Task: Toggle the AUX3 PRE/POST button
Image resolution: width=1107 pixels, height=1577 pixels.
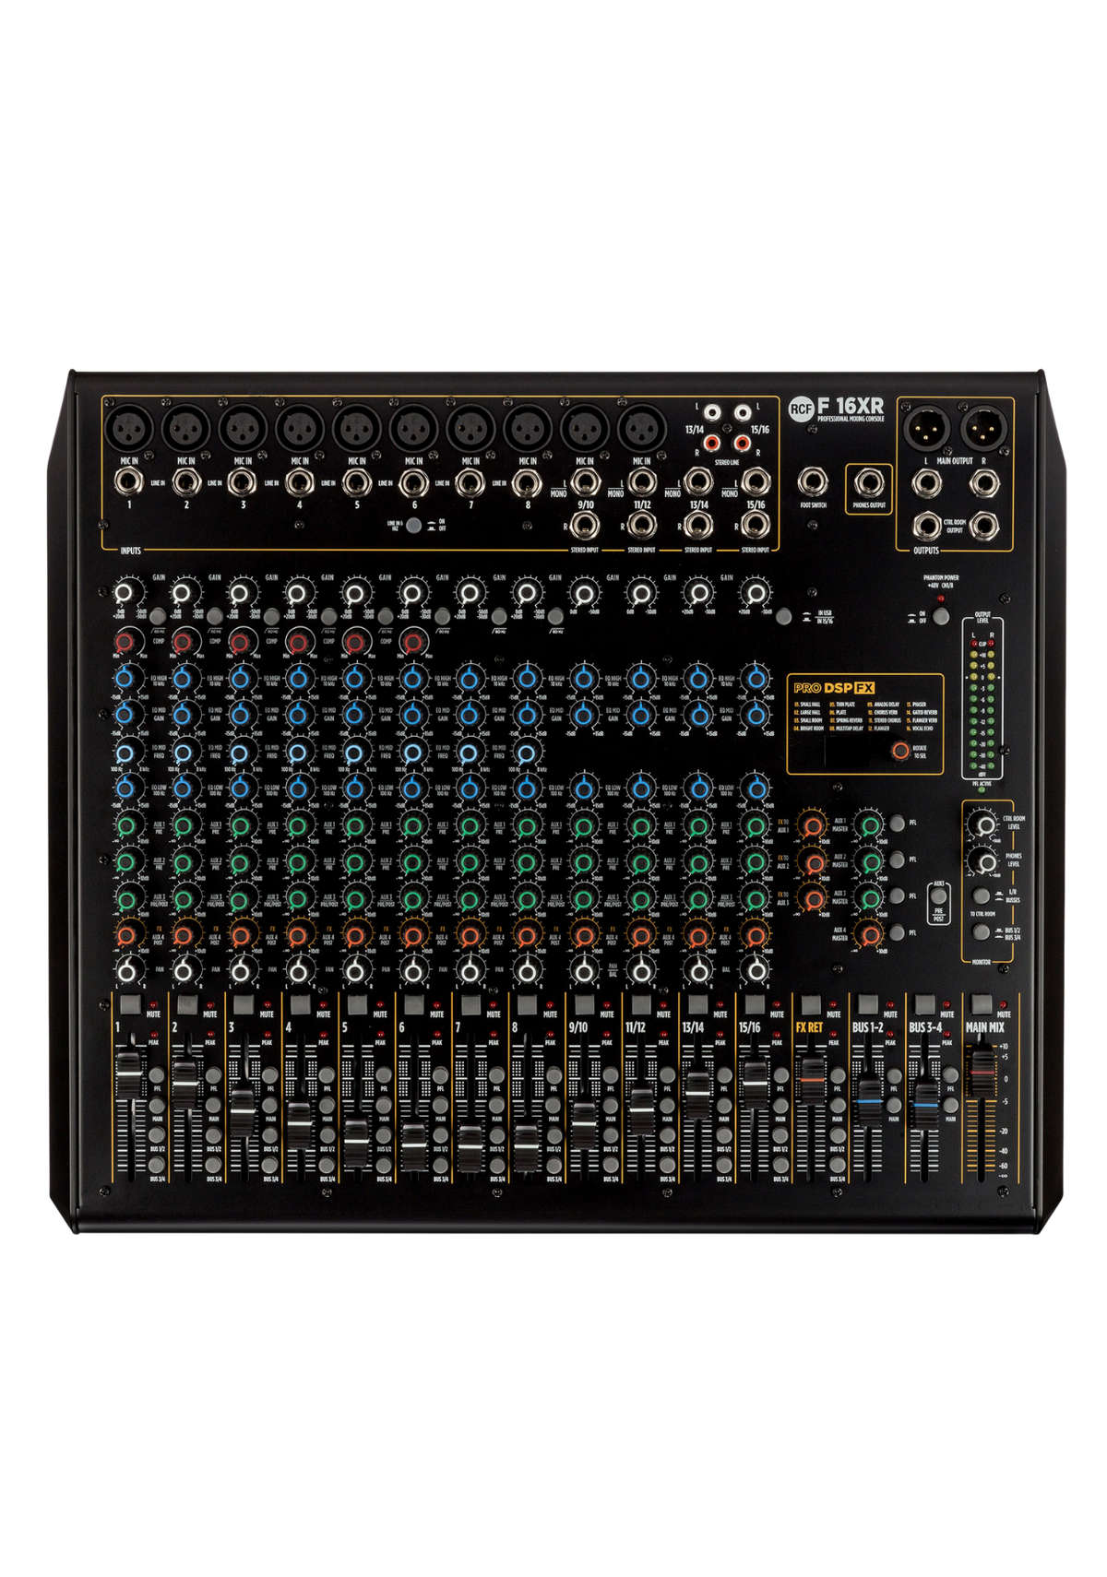Action: click(x=938, y=896)
